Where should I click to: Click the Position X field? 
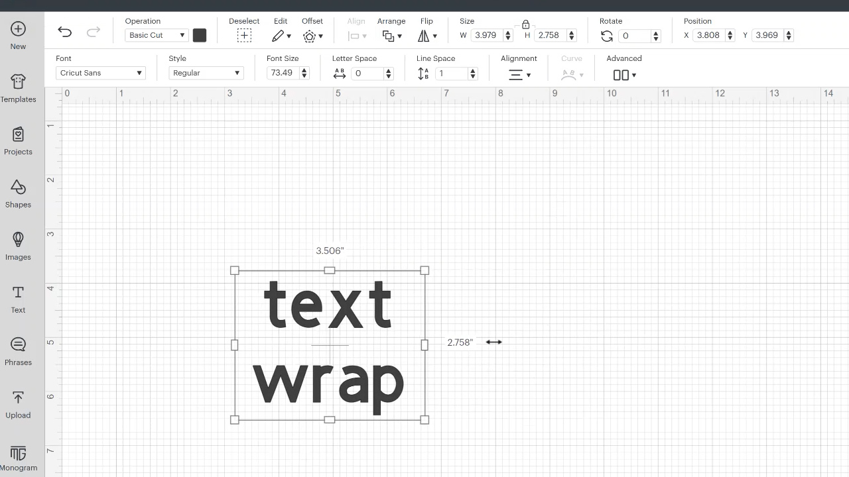pos(708,35)
